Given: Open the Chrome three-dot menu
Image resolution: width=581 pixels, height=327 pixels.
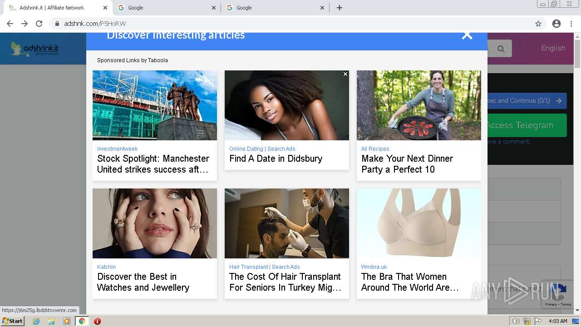Looking at the screenshot, I should click(571, 24).
